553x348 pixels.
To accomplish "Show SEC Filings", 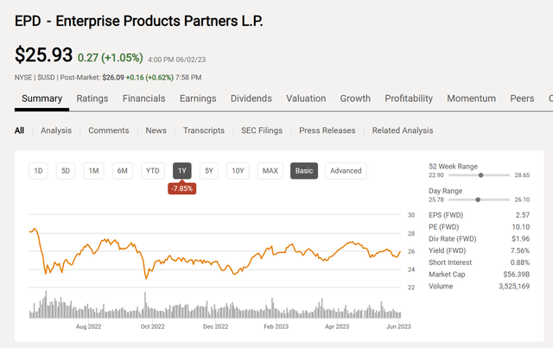I will pos(262,130).
